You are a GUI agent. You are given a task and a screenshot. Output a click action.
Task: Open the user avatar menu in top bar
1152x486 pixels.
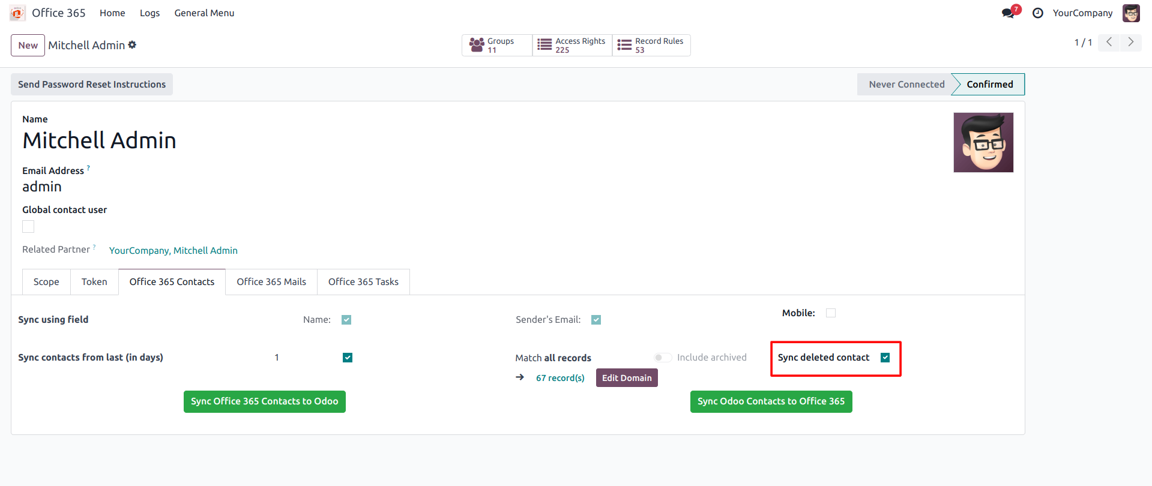point(1131,13)
